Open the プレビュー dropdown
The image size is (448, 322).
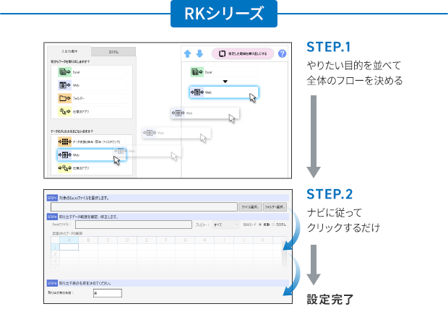coord(225,225)
